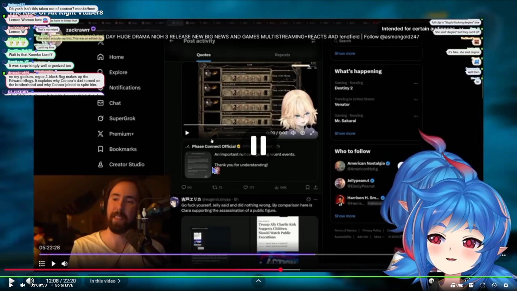Click the 'Show more' link above What's happening

(345, 53)
